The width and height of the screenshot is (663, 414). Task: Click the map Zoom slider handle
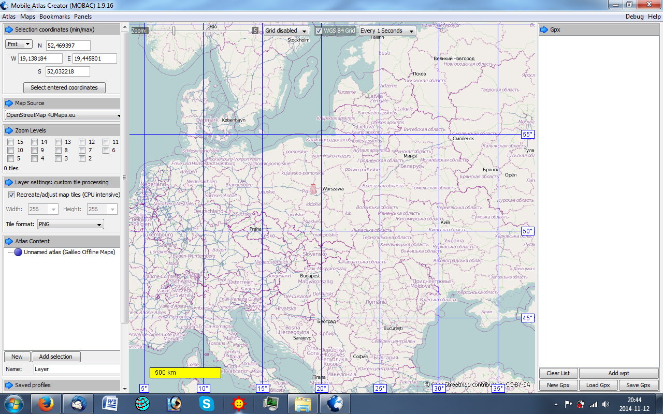[174, 31]
